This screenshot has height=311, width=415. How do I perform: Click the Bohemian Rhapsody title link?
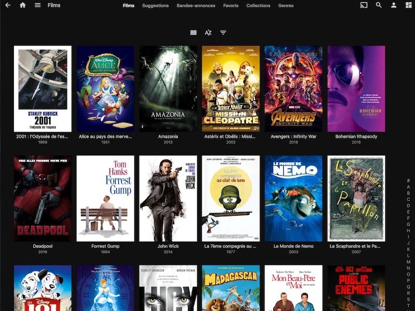[356, 136]
